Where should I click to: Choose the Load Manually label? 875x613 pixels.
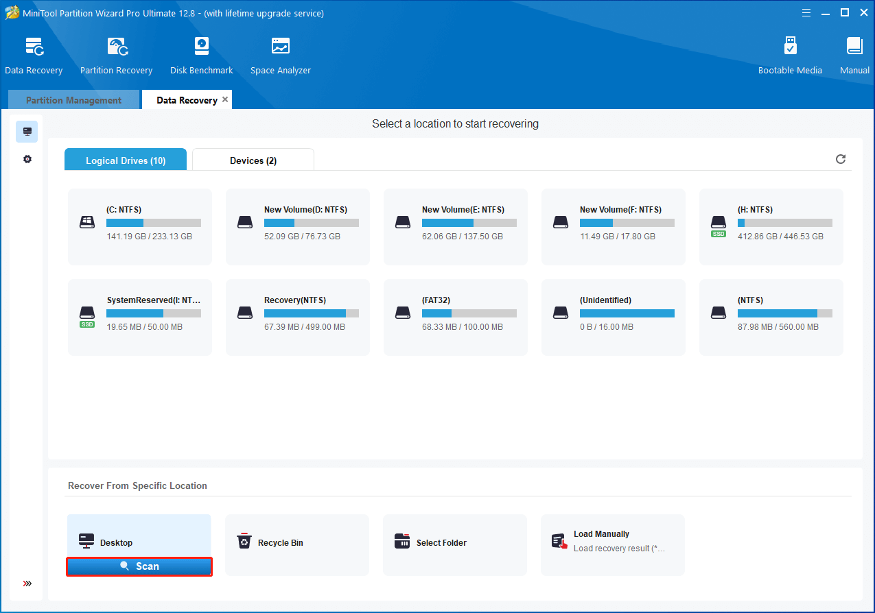point(601,534)
